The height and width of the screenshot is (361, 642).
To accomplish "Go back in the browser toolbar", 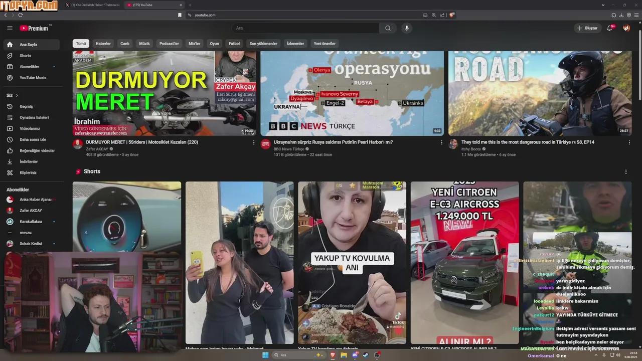I will pyautogui.click(x=6, y=15).
